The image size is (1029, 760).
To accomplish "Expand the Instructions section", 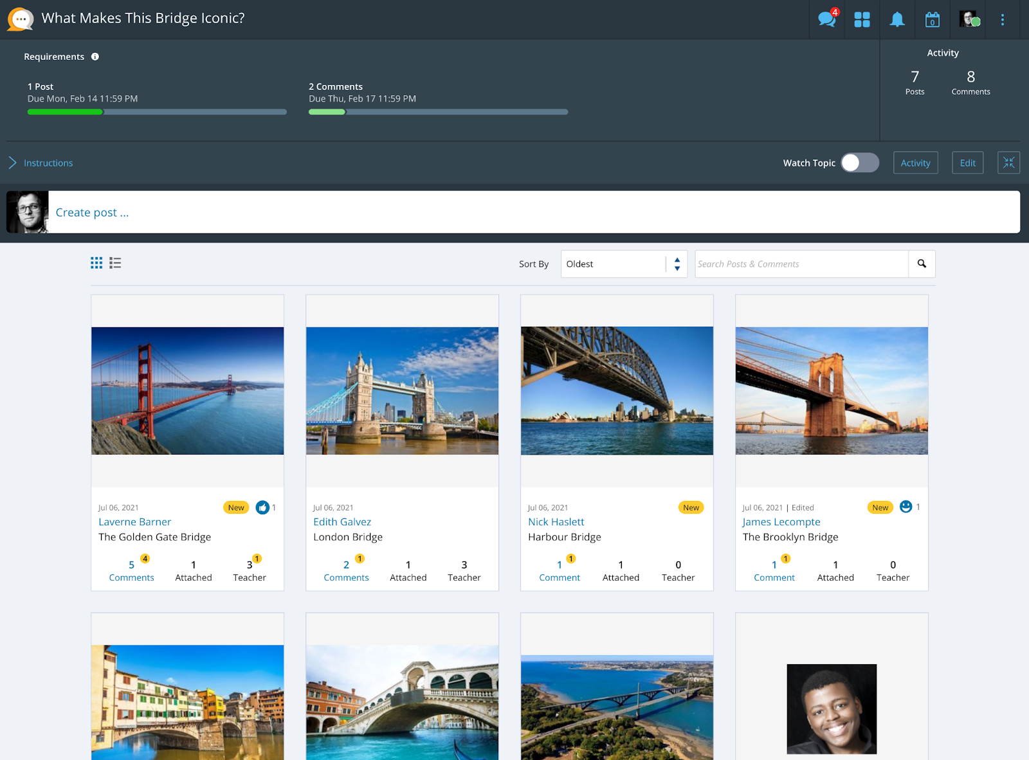I will point(41,163).
